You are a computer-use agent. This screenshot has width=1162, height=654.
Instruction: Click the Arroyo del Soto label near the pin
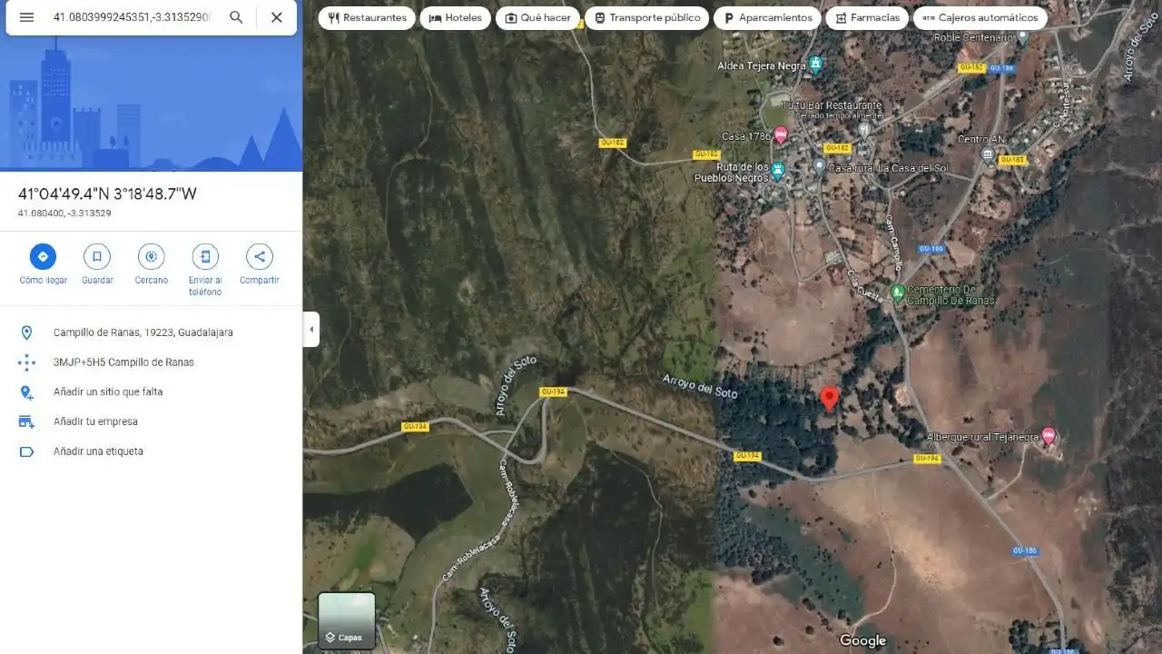click(699, 386)
